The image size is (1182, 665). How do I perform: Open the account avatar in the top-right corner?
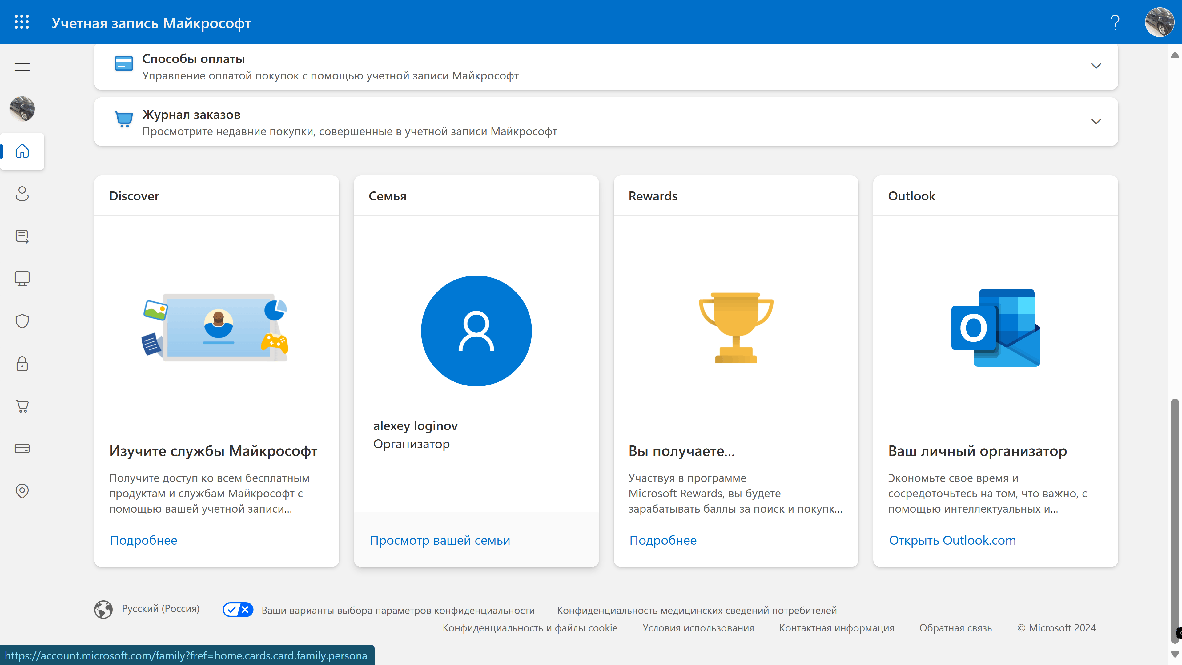[1160, 22]
